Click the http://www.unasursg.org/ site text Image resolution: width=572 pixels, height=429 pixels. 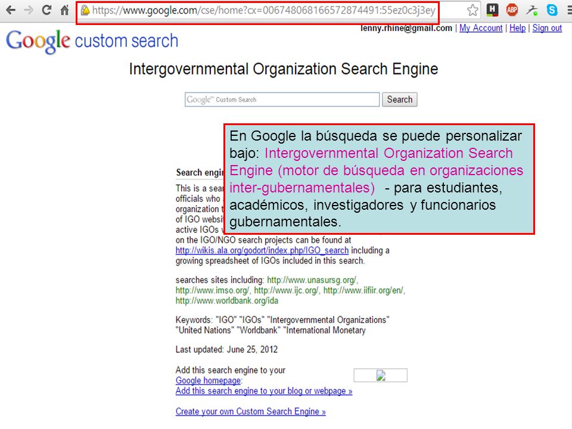(x=312, y=280)
